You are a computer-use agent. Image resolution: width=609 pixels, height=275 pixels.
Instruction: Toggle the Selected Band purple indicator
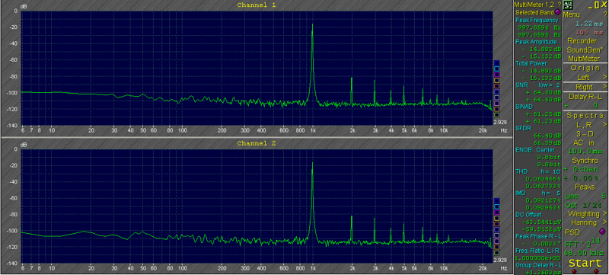point(557,12)
